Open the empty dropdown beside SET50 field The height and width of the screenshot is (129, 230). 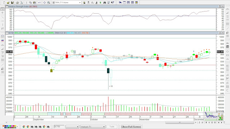(x=72, y=126)
